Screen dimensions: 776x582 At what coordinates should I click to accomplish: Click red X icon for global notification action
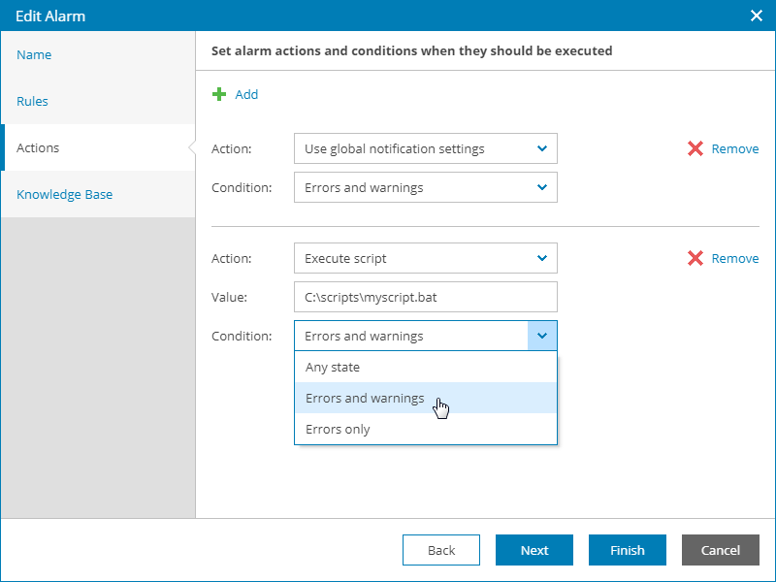click(x=695, y=148)
